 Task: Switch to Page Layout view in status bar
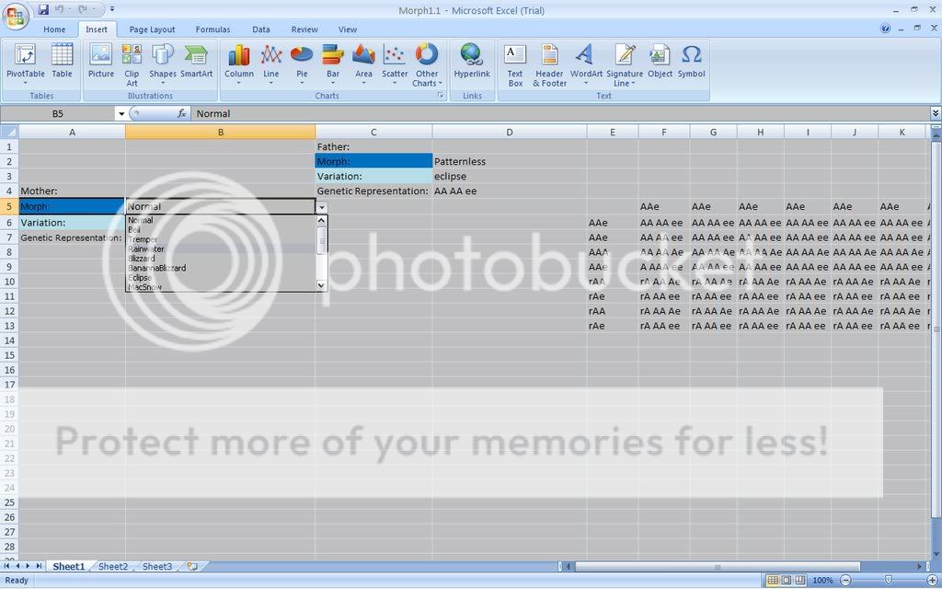tap(788, 581)
